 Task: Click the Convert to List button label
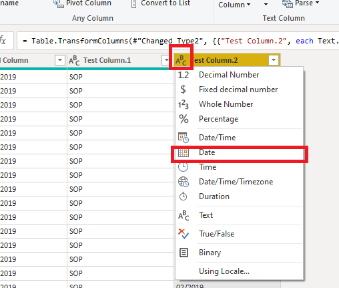[165, 3]
